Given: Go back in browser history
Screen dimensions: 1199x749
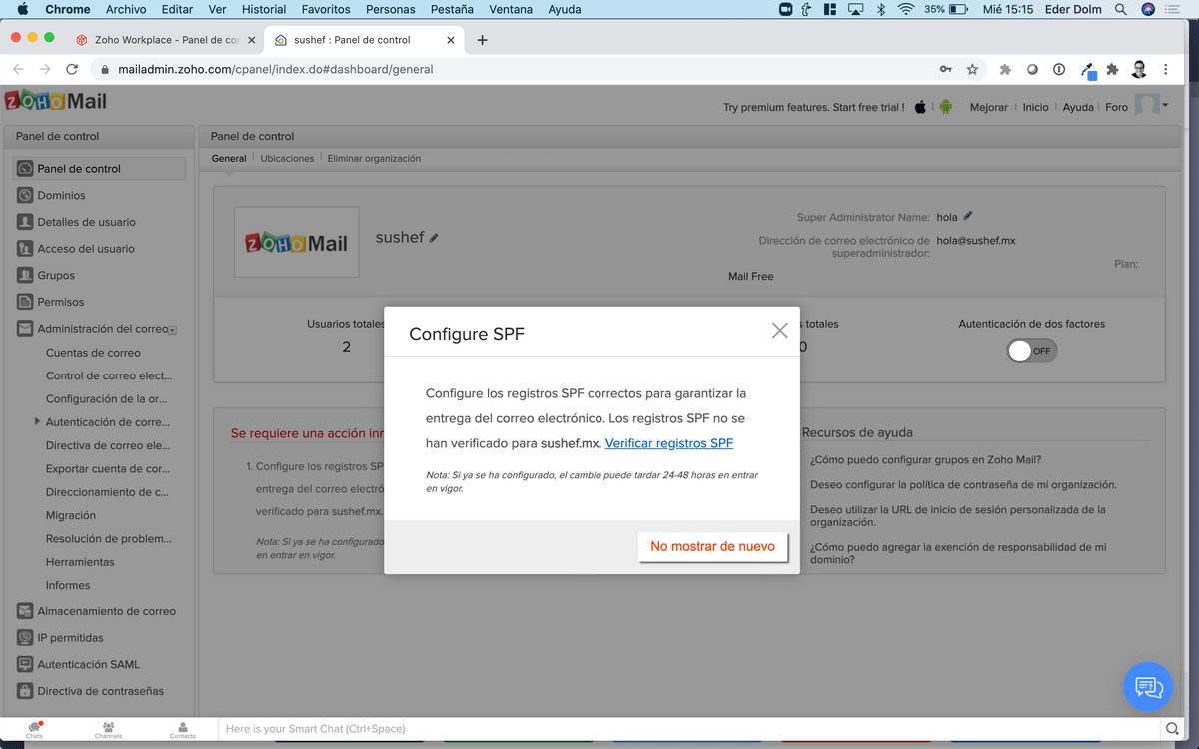Looking at the screenshot, I should click(x=18, y=69).
